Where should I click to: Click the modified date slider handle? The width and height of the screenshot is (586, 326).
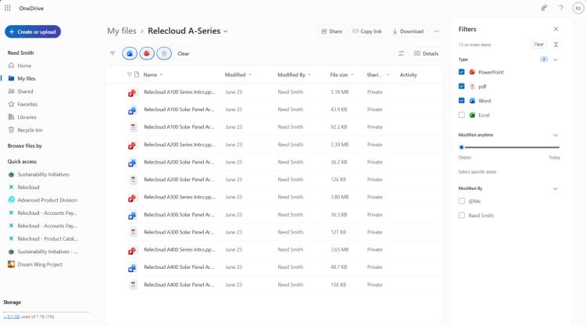[x=462, y=147]
